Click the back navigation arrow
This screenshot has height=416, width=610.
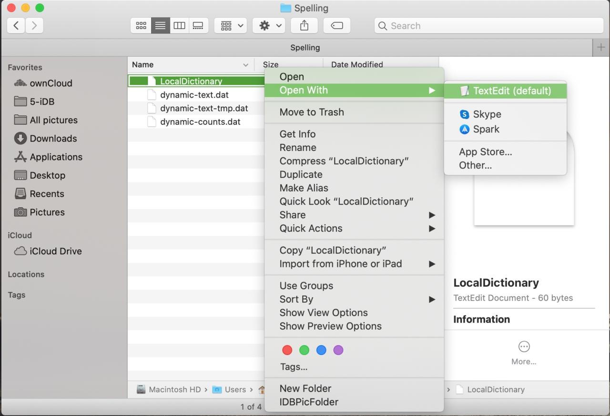(16, 26)
